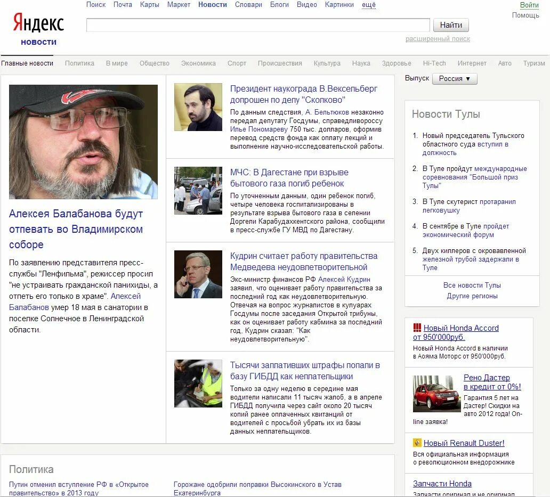550x497 pixels.
Task: Open Tula court chairman news item
Action: click(474, 144)
